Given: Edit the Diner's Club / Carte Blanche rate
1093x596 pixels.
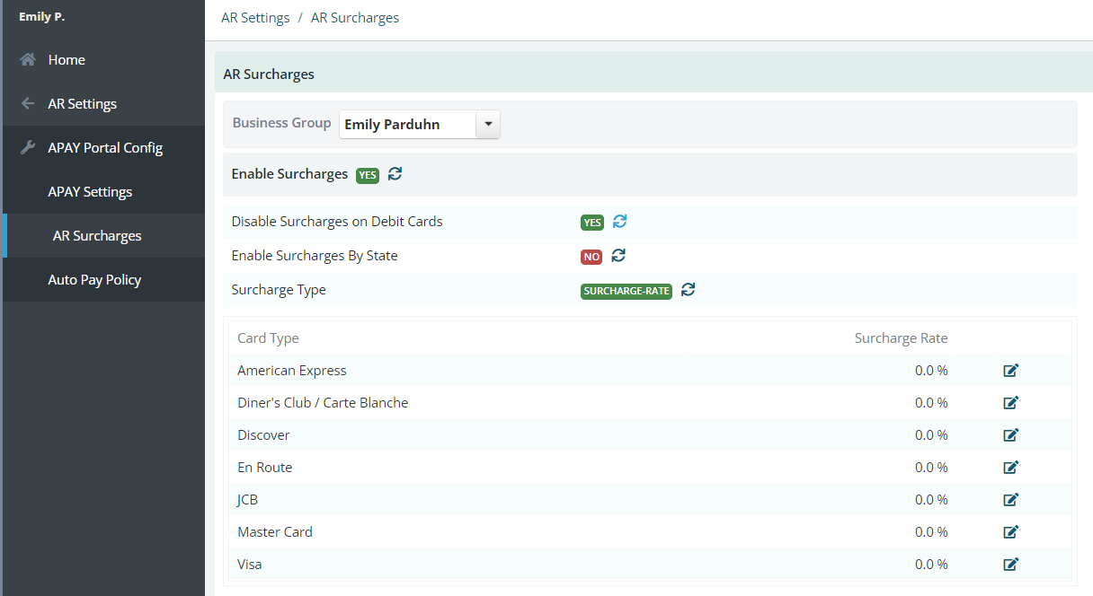Looking at the screenshot, I should point(1011,403).
